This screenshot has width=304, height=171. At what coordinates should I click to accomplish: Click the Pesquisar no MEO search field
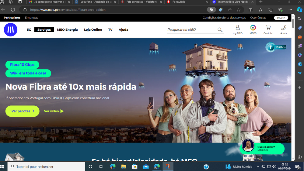tap(192, 30)
